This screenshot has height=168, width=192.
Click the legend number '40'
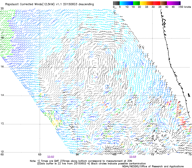click(x=167, y=7)
